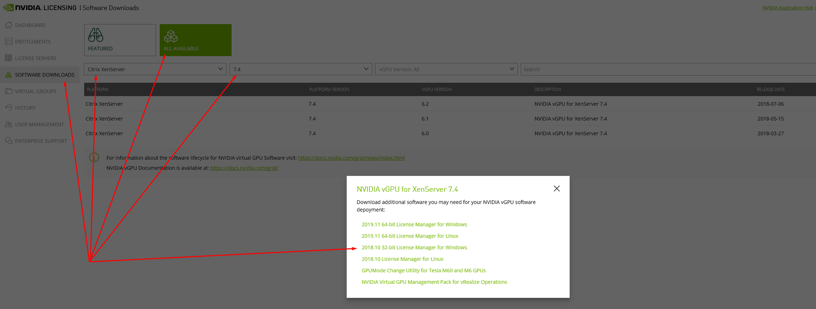Viewport: 816px width, 309px height.
Task: Click the Software Downloads cubes icon
Action: tap(8, 75)
